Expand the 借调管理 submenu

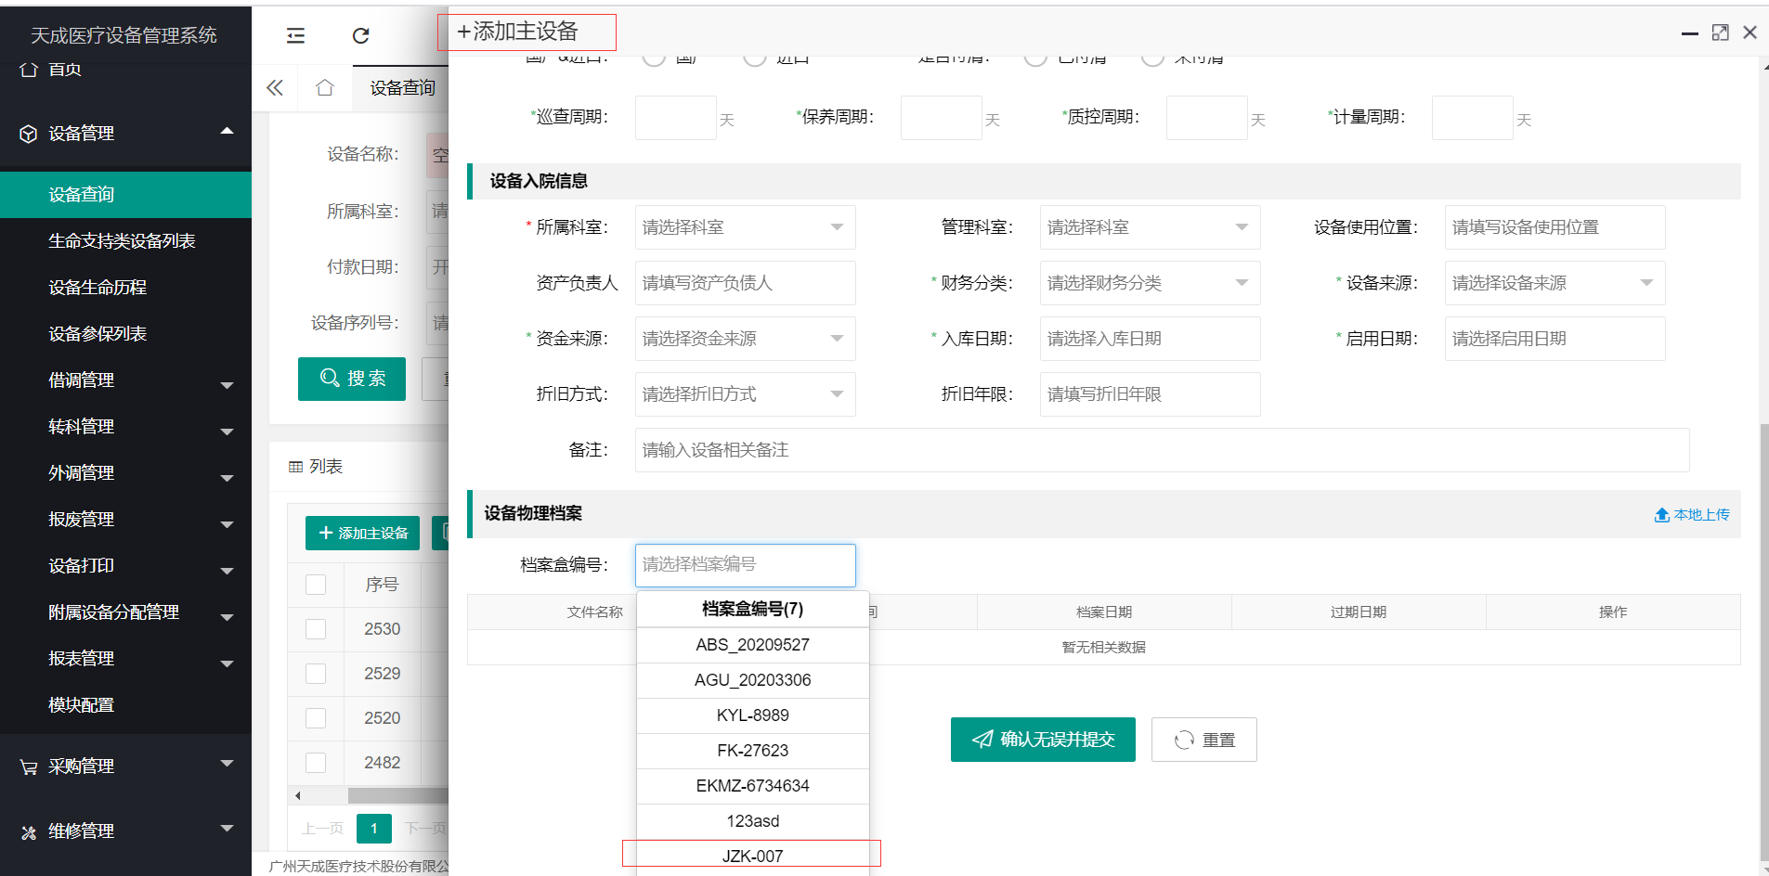pyautogui.click(x=227, y=385)
